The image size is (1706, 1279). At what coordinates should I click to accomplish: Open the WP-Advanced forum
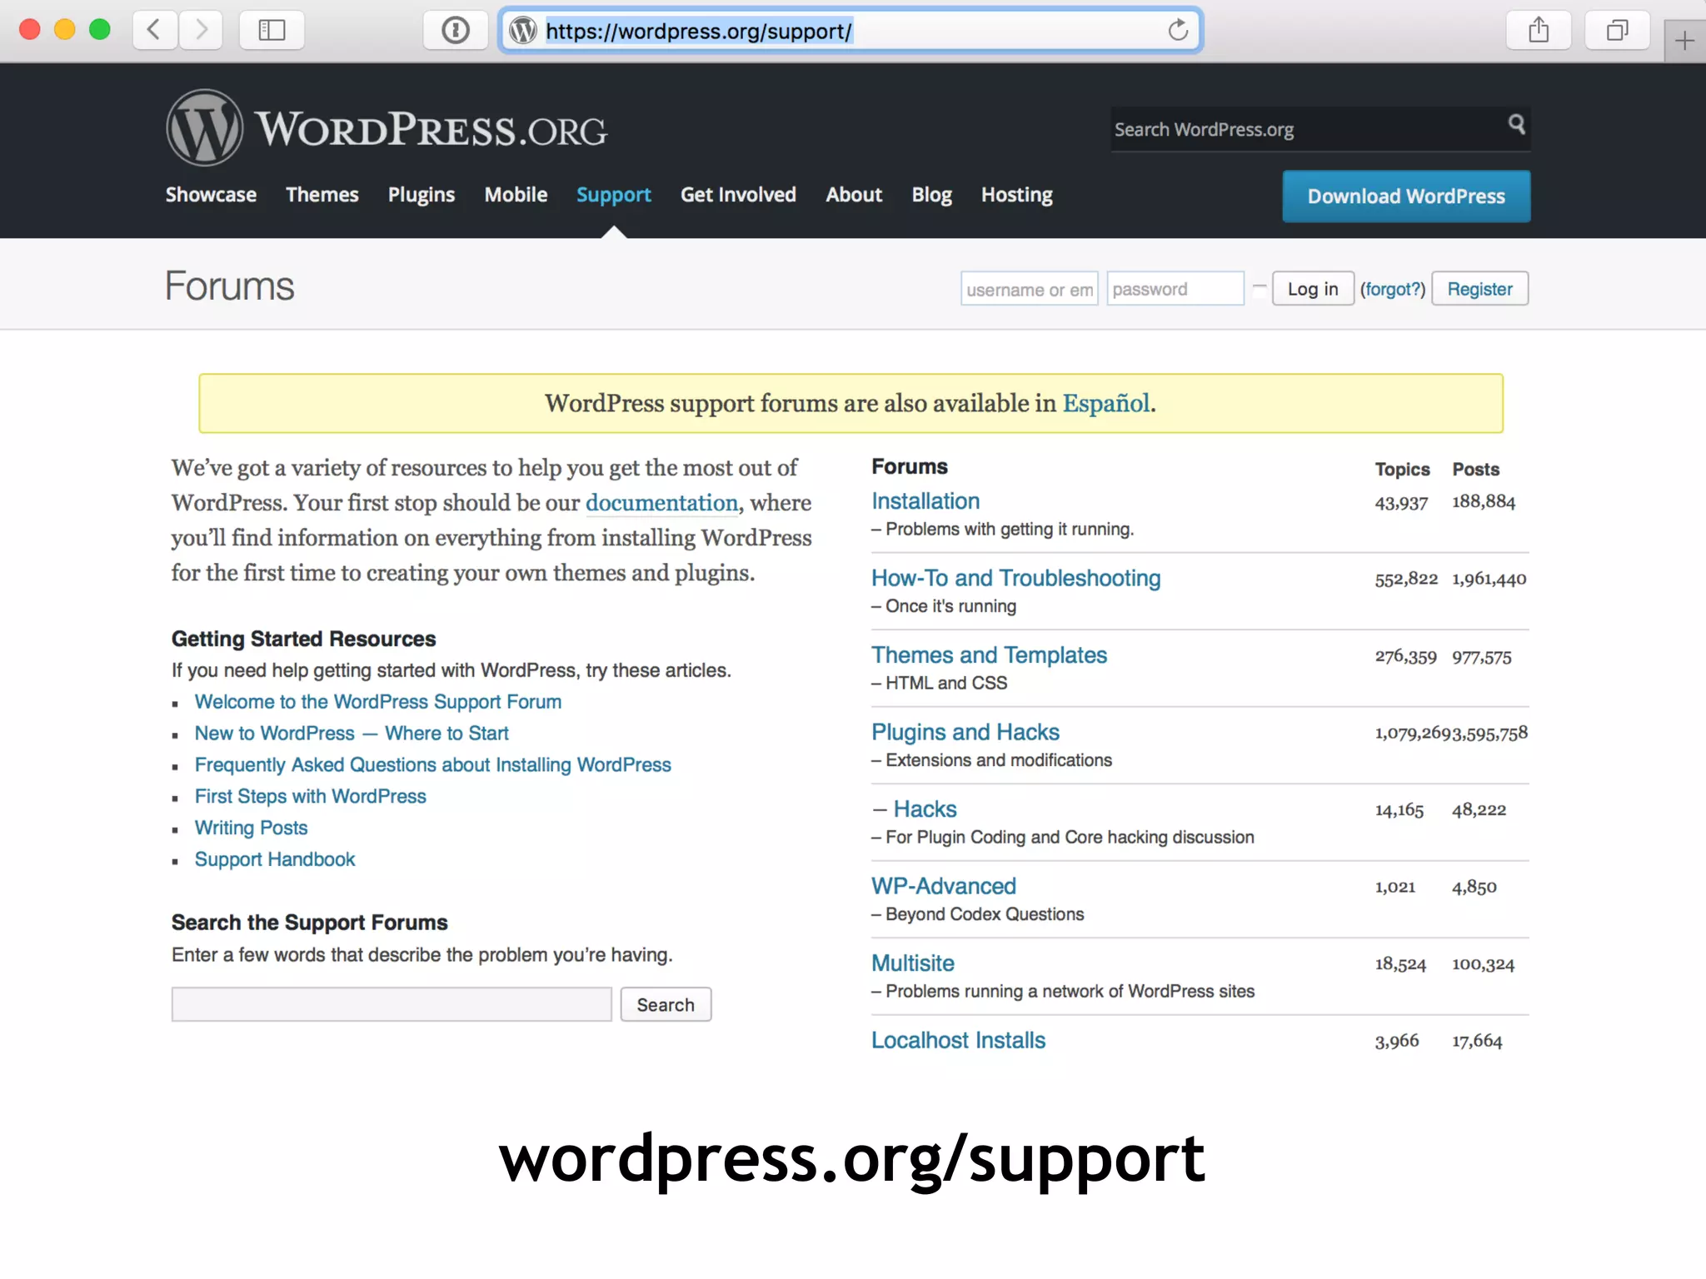(943, 886)
